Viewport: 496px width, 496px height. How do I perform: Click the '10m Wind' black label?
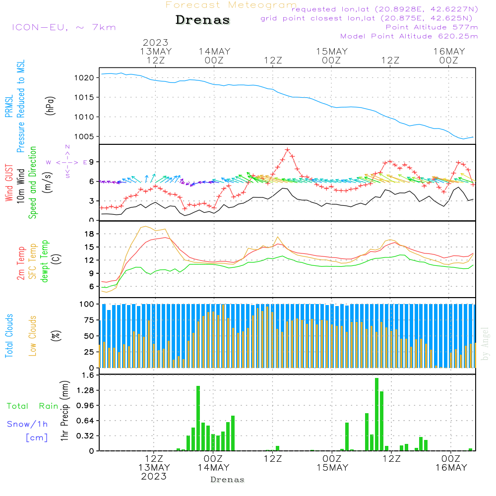pyautogui.click(x=20, y=186)
